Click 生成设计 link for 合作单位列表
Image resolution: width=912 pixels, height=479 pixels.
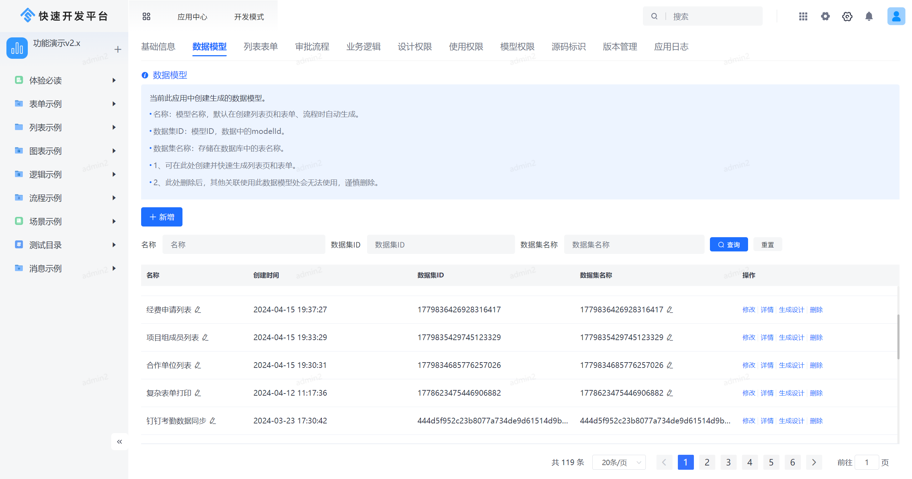(791, 365)
